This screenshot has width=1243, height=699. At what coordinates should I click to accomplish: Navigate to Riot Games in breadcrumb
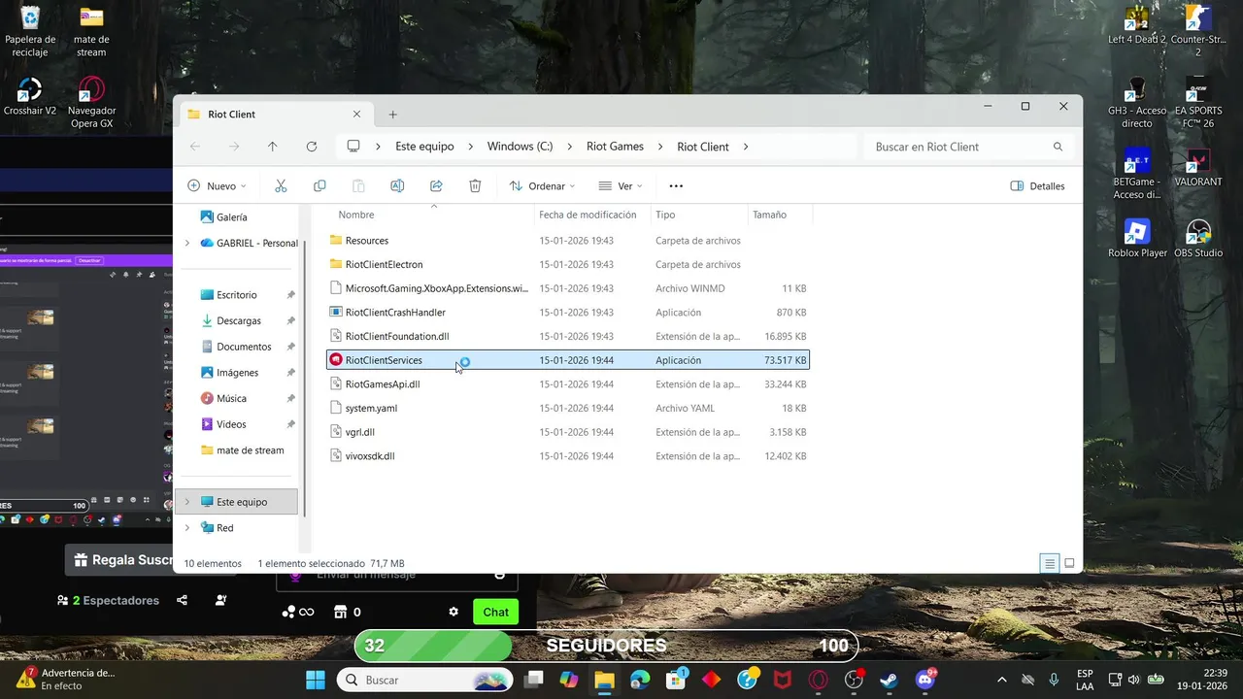pos(615,147)
